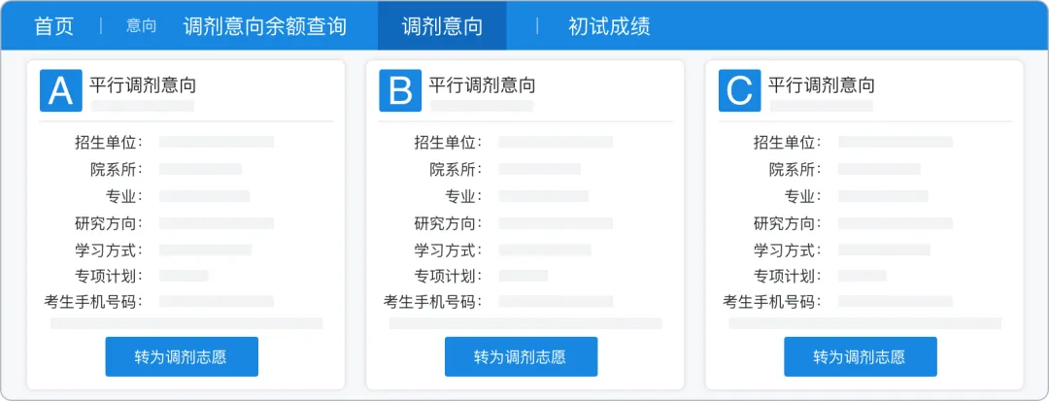Click 专项计划 value in card C

[862, 276]
